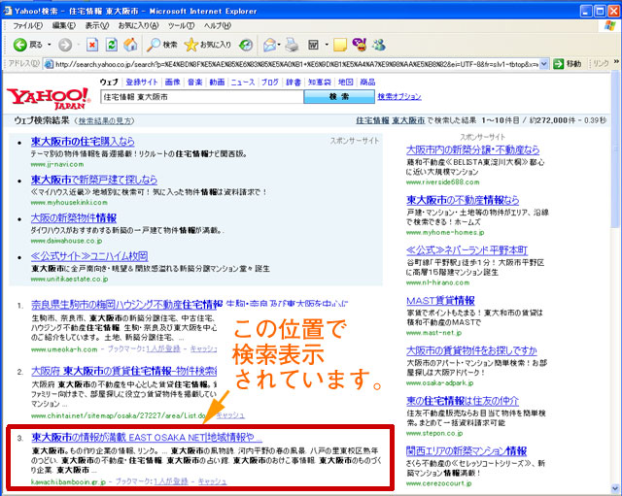Open 検索結果の見方 link

pyautogui.click(x=104, y=120)
